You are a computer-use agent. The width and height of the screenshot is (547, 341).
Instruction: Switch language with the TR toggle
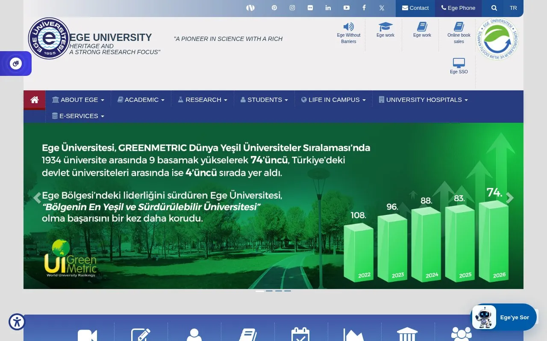coord(513,8)
